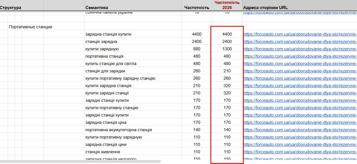Screen dimensions: 357x164
Task: Select 2026 value 140 for 'портативна акумуляторна станція'
Action: click(x=227, y=130)
